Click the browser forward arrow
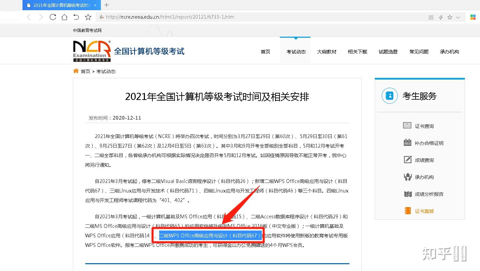The image size is (480, 271). (x=41, y=17)
